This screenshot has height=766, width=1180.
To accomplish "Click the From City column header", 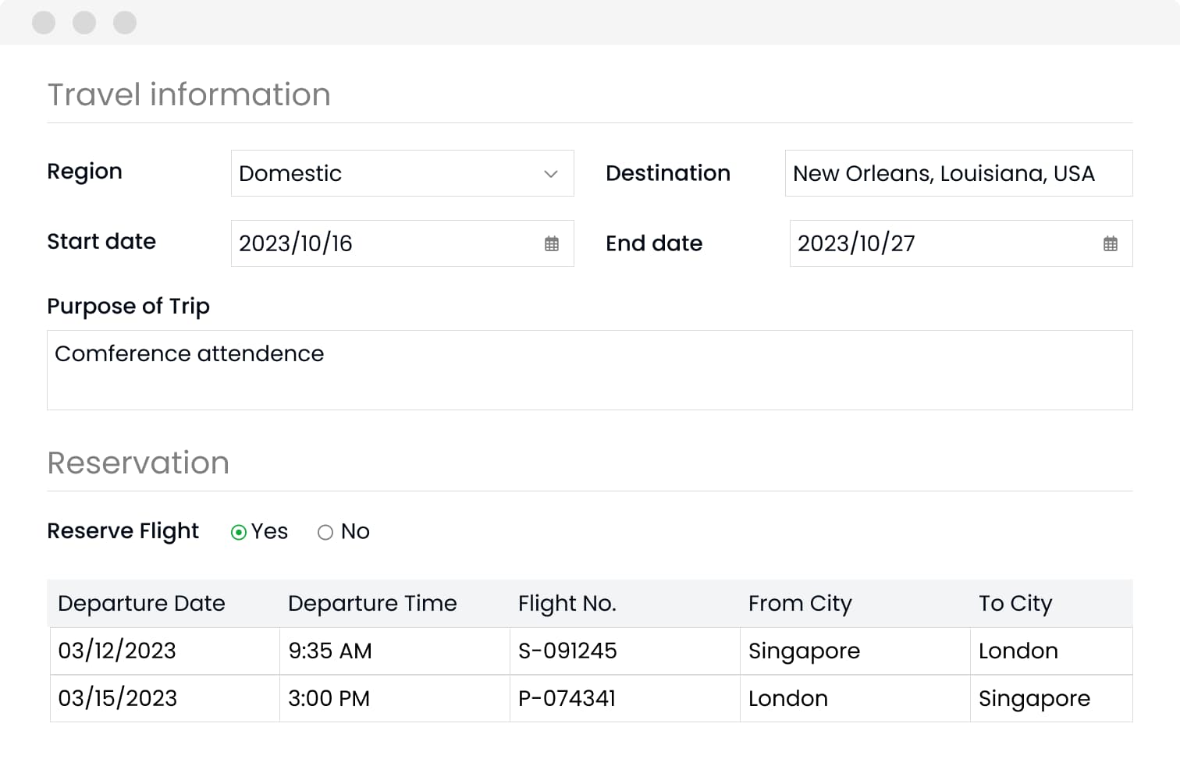I will click(x=800, y=603).
